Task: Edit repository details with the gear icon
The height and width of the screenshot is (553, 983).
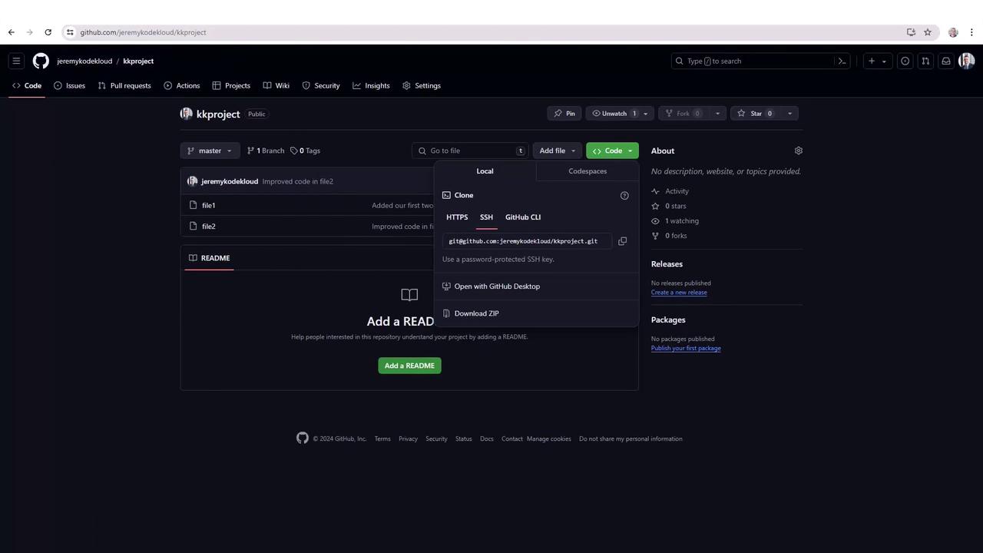Action: click(x=799, y=151)
